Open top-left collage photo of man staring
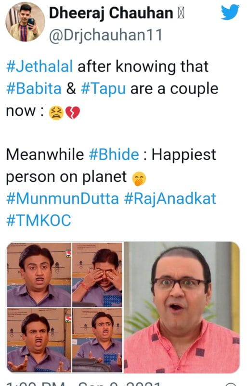This screenshot has height=386, width=248. click(x=39, y=275)
